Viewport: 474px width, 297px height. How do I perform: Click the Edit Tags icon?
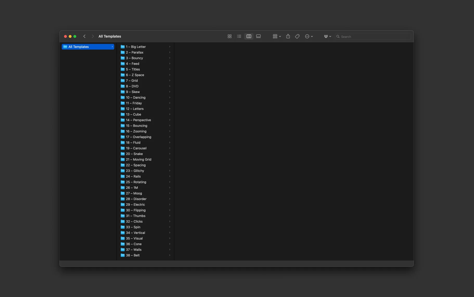(297, 36)
